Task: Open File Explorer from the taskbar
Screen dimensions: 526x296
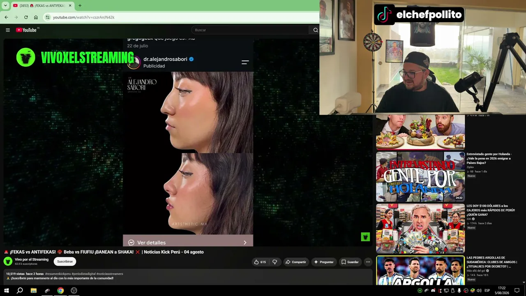Action: [34, 291]
